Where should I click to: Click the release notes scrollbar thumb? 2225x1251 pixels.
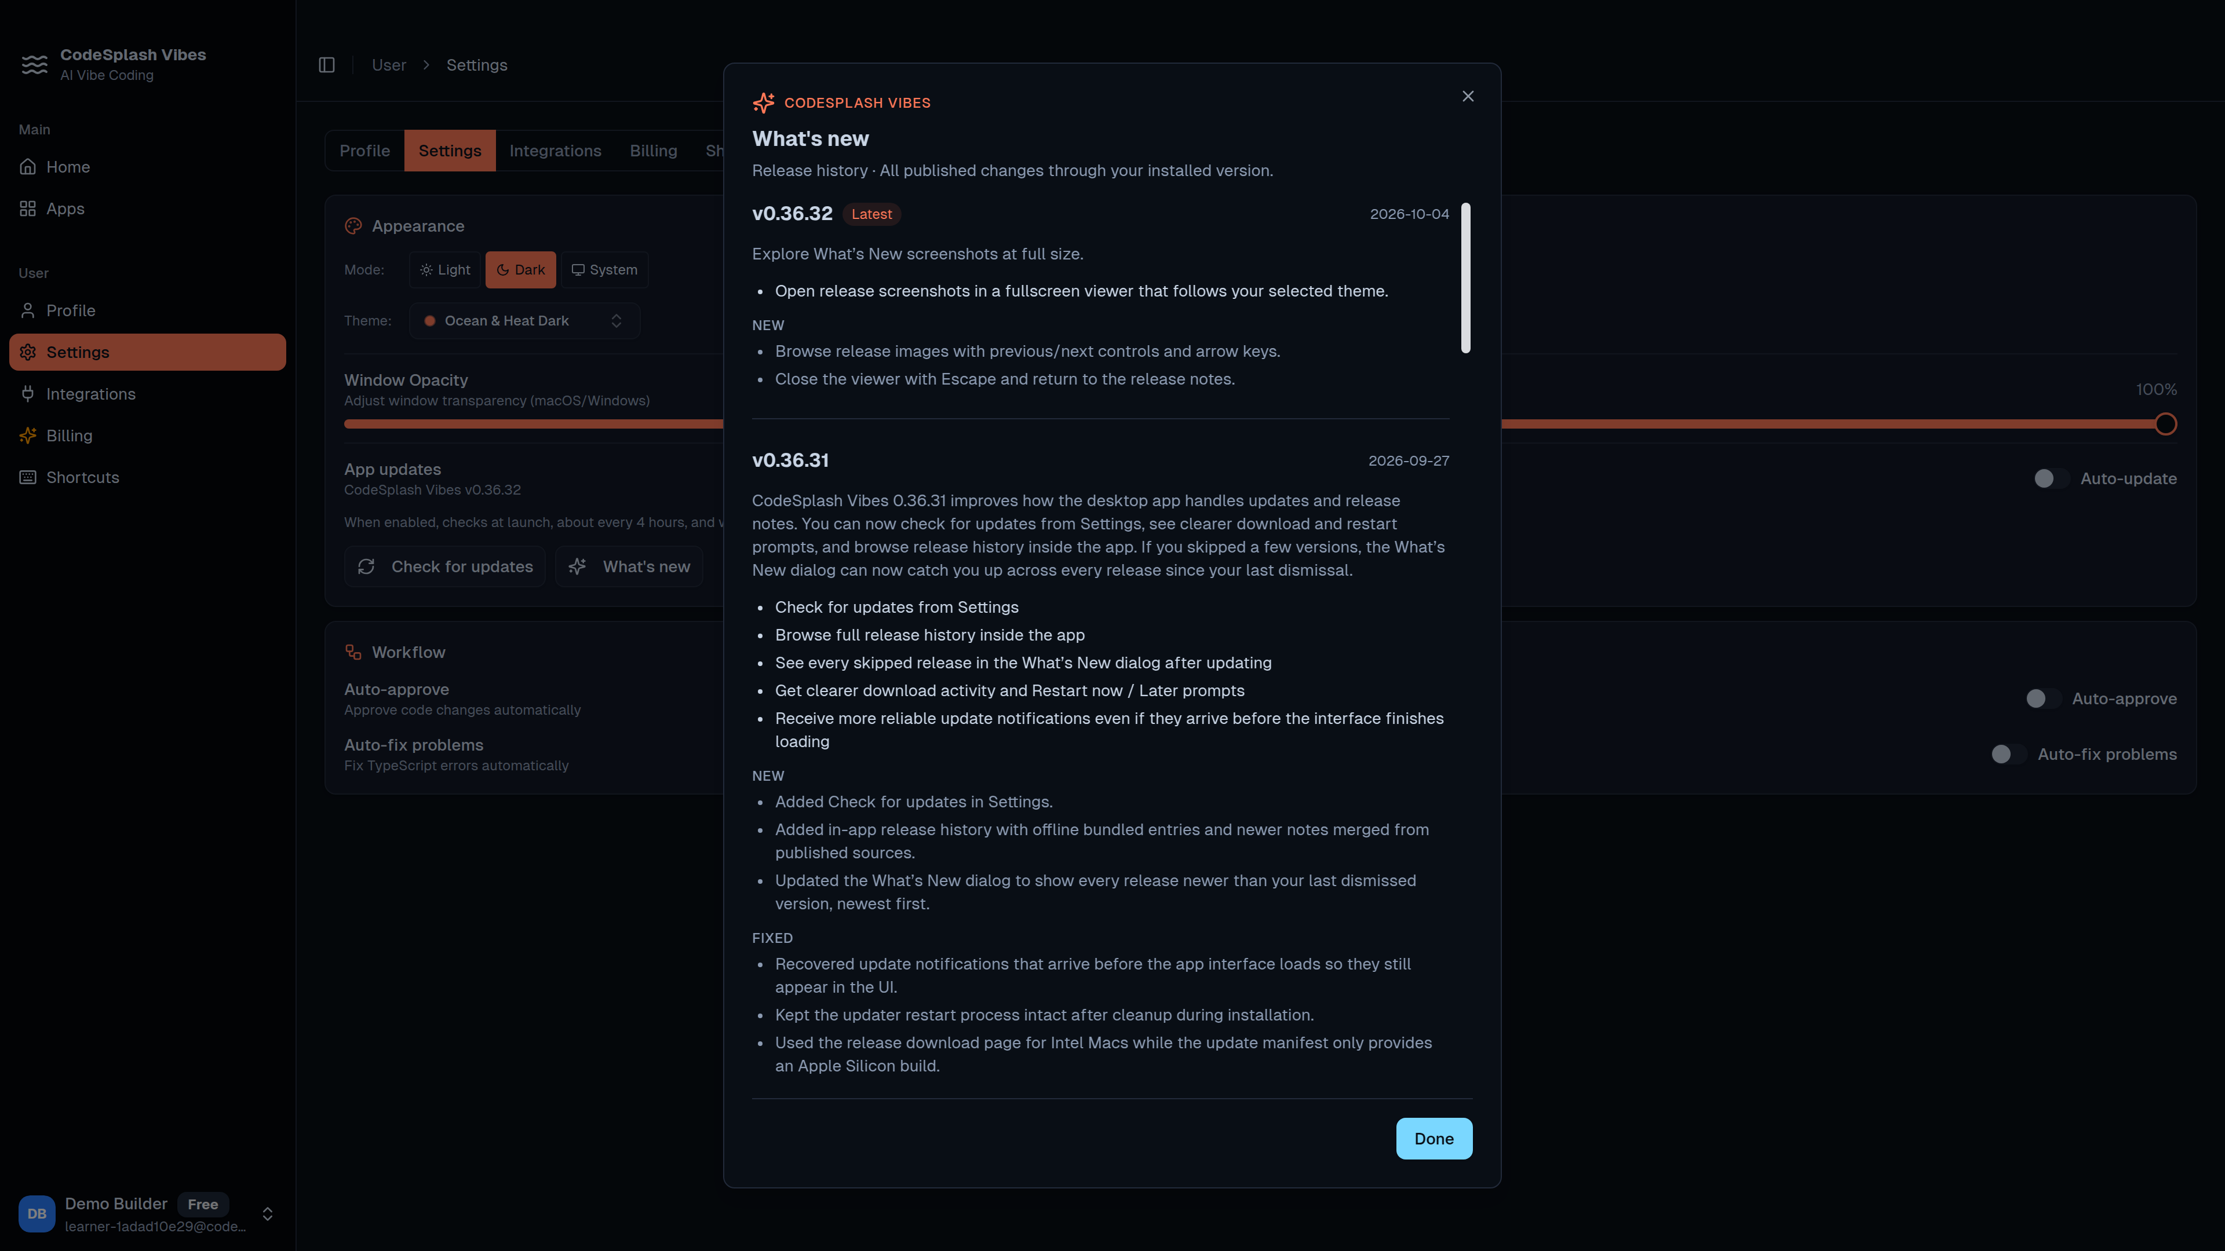[1466, 278]
